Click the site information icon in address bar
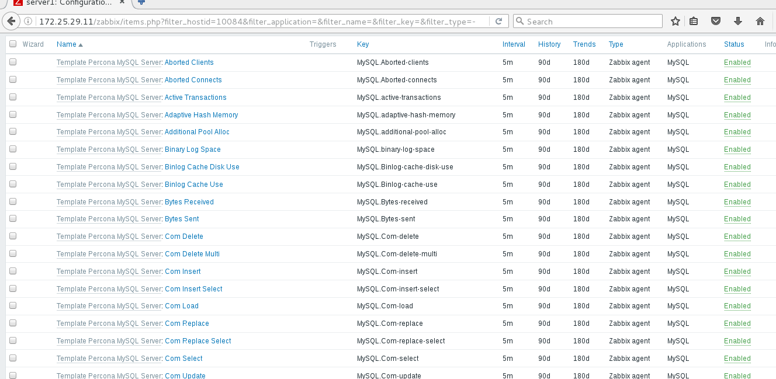 29,22
